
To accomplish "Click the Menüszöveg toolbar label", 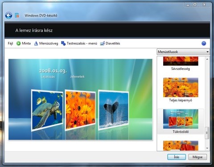I will pyautogui.click(x=49, y=43).
